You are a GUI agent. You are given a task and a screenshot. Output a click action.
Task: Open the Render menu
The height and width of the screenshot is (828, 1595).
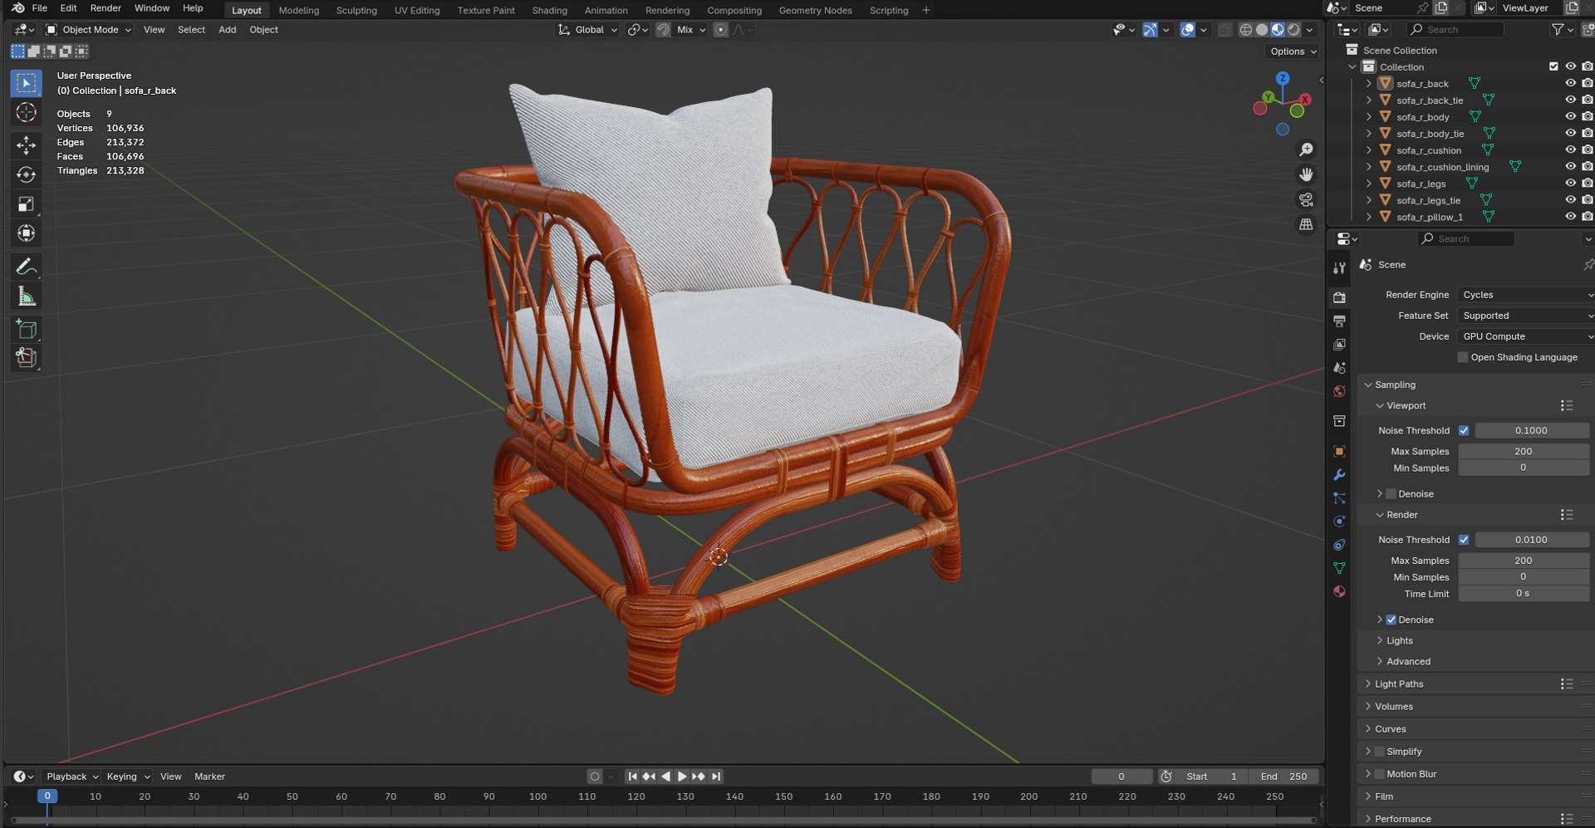tap(106, 8)
